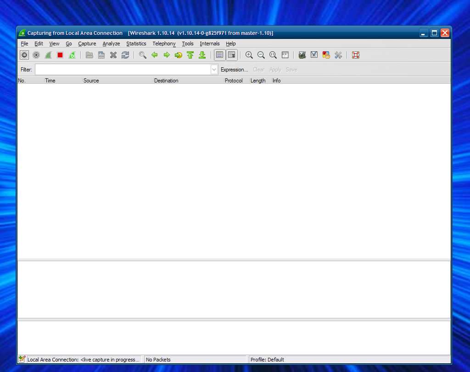This screenshot has width=470, height=372.
Task: Edit coloring rules icon
Action: click(326, 55)
